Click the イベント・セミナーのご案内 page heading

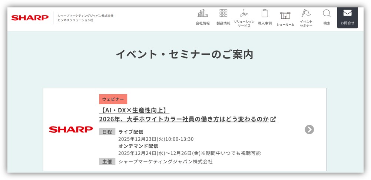pyautogui.click(x=185, y=54)
